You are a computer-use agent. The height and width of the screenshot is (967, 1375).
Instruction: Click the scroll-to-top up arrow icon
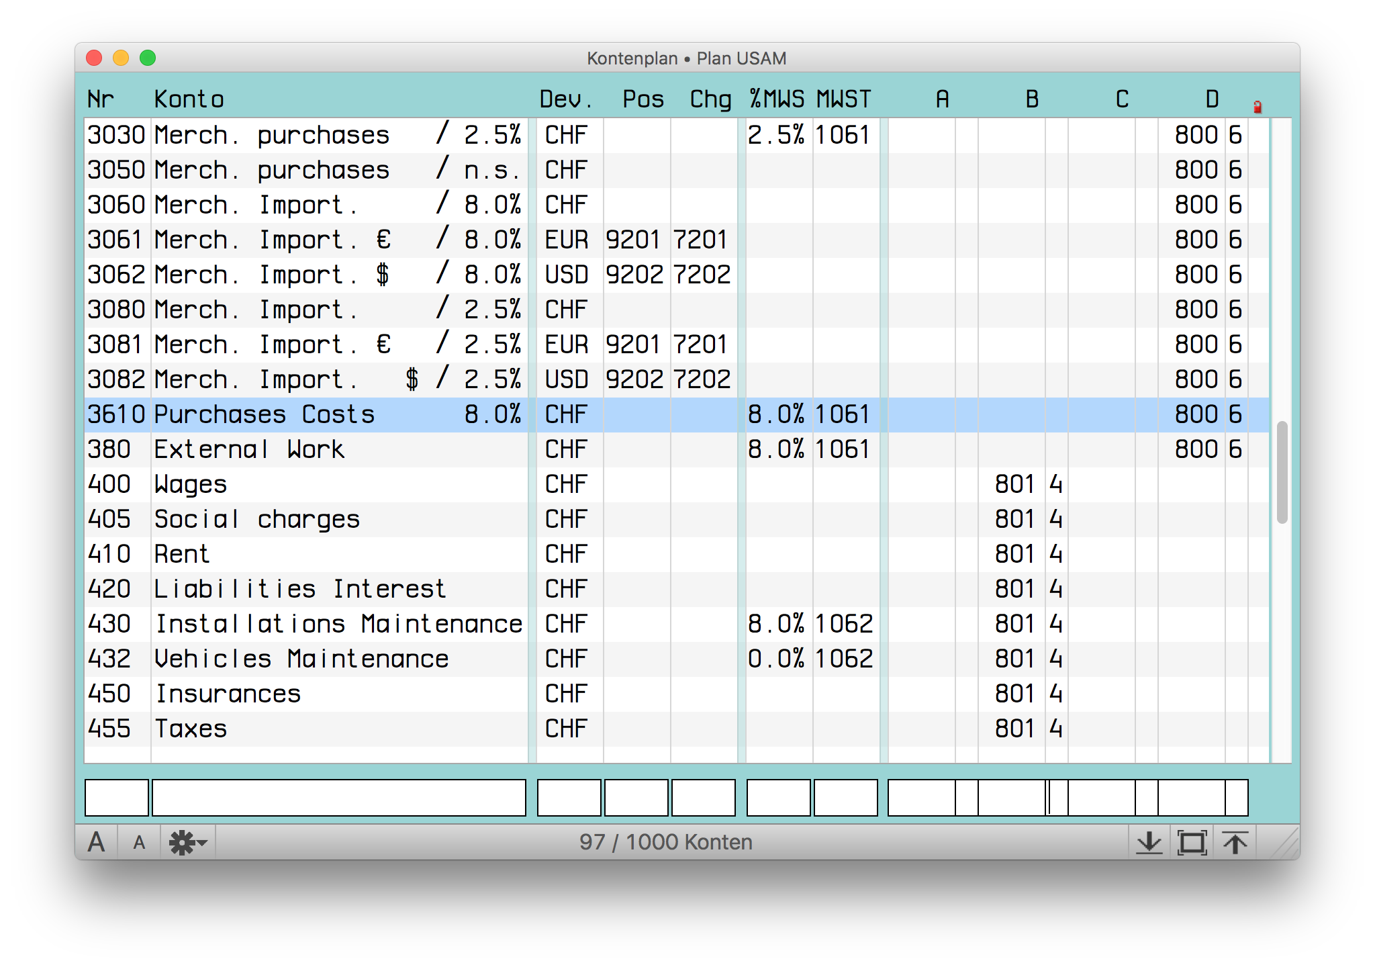[x=1235, y=842]
